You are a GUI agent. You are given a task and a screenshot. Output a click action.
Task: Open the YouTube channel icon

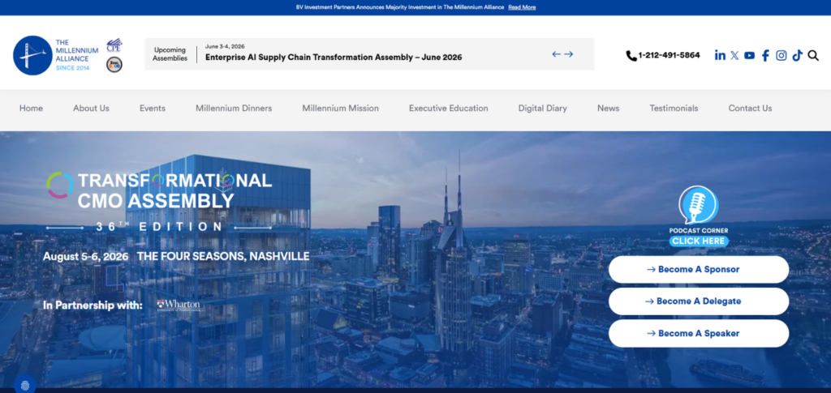pyautogui.click(x=749, y=55)
